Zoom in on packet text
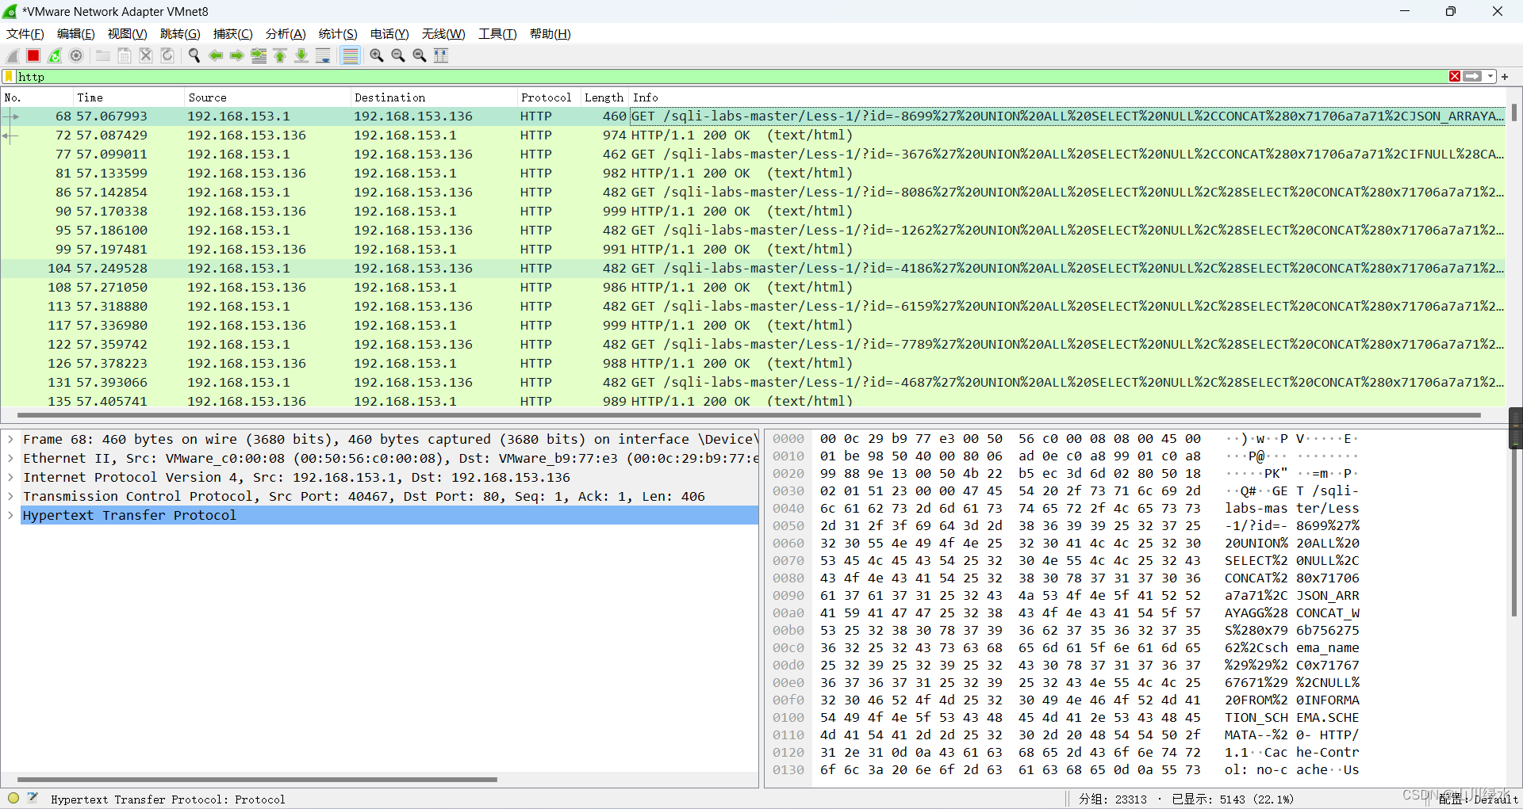The width and height of the screenshot is (1523, 809). coord(377,55)
